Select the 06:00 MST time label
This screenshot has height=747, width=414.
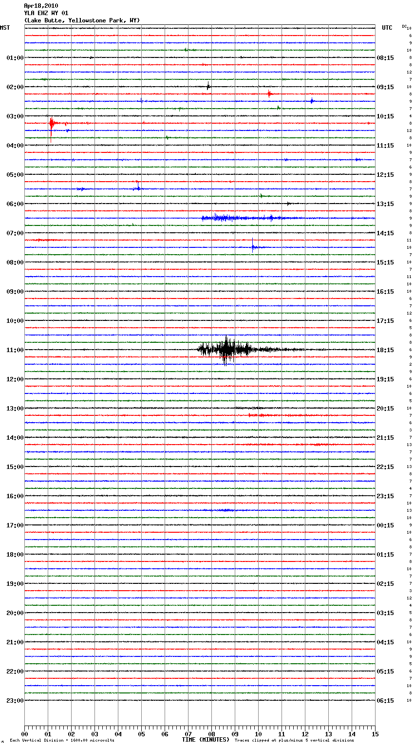click(15, 204)
